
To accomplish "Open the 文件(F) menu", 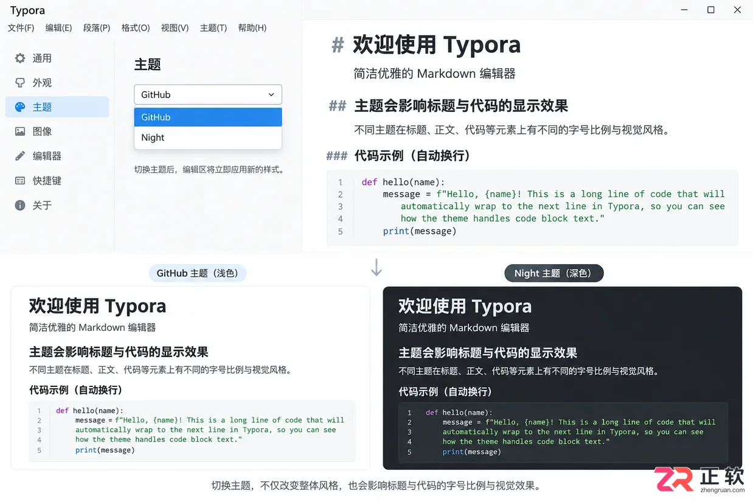I will (x=21, y=28).
